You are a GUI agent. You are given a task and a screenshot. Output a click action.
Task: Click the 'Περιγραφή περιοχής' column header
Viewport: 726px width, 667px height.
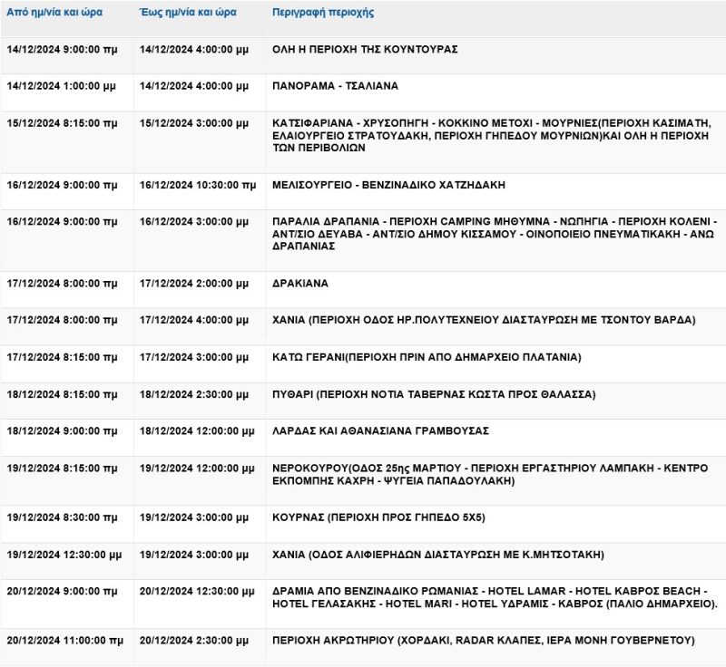[x=323, y=14]
